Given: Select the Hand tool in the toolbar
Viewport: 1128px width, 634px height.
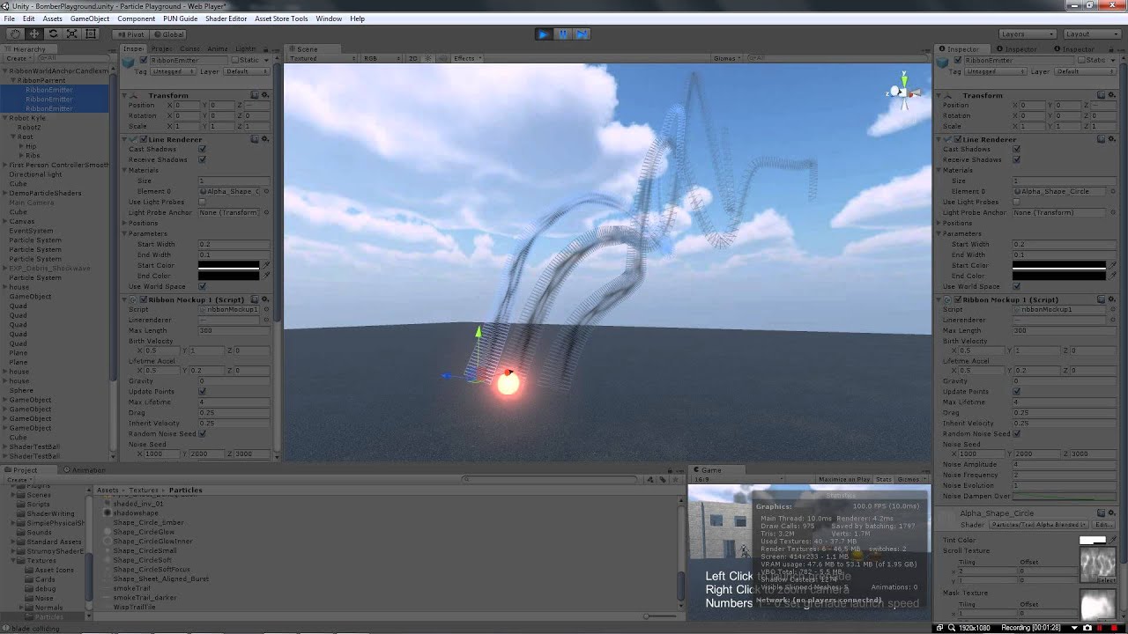Looking at the screenshot, I should pos(15,33).
